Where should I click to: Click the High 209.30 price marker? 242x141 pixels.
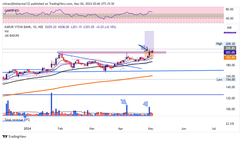pyautogui.click(x=226, y=44)
